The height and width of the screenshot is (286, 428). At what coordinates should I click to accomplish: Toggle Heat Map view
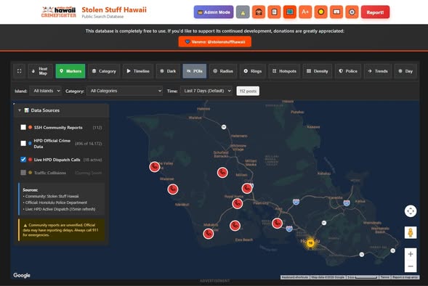click(41, 71)
